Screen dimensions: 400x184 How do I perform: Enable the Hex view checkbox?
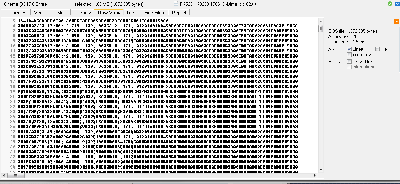377,49
